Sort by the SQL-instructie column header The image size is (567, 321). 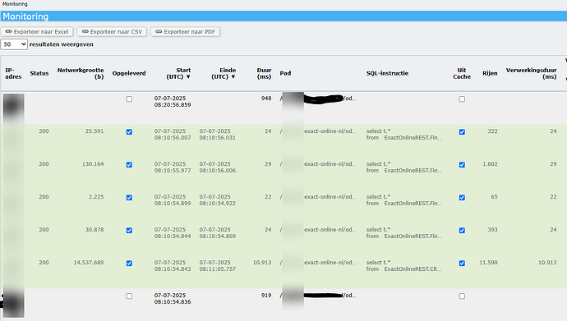[387, 73]
